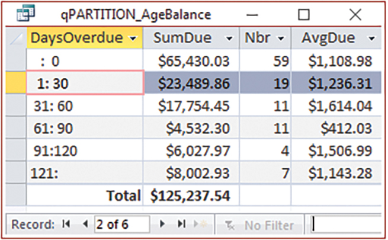Viewport: 388px width, 240px height.
Task: Click the 91:120 DaysOverdue cell
Action: (x=84, y=151)
